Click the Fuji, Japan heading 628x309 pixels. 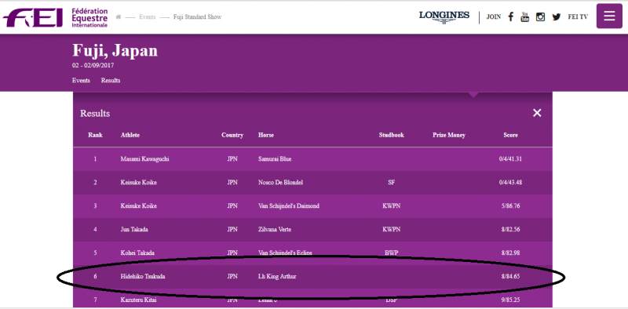[115, 51]
